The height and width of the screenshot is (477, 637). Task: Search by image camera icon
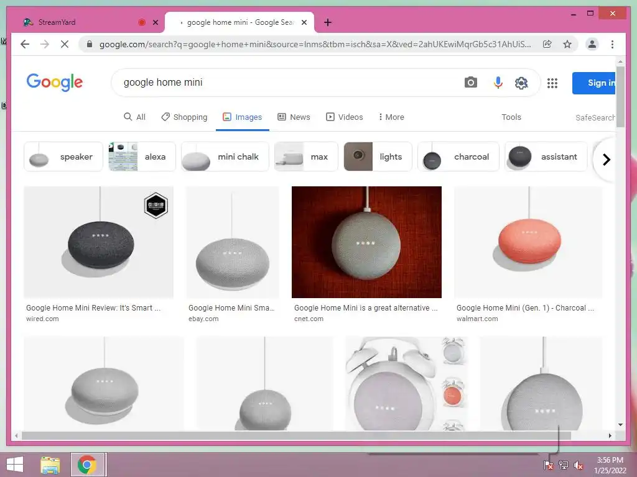click(x=470, y=83)
